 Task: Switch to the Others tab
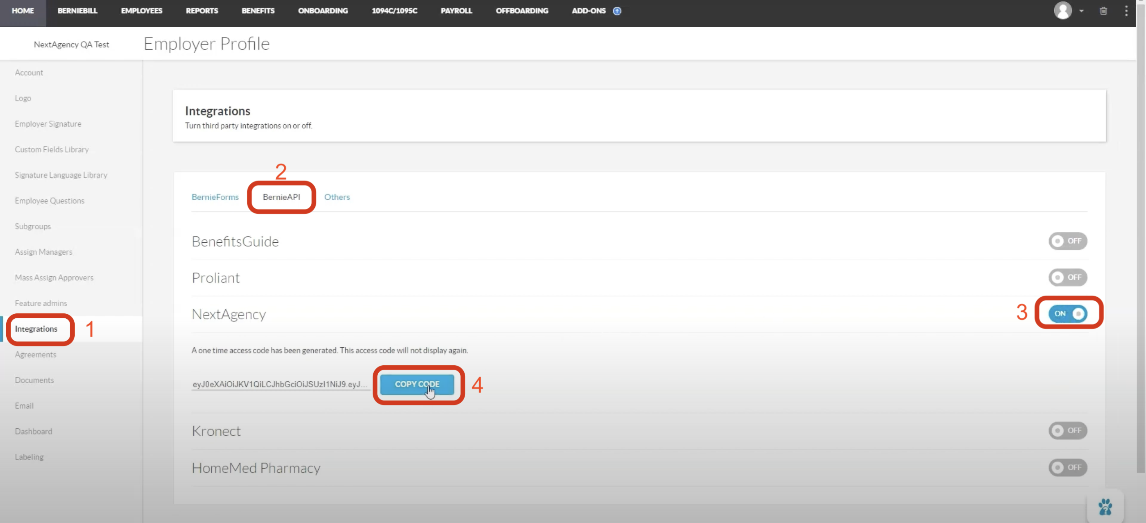337,197
